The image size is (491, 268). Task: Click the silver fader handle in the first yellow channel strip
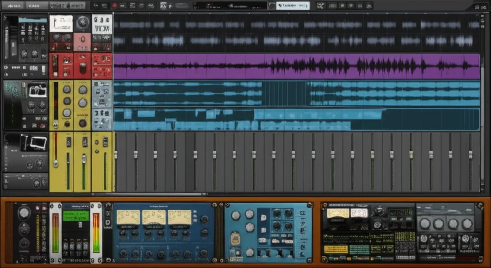tap(56, 163)
